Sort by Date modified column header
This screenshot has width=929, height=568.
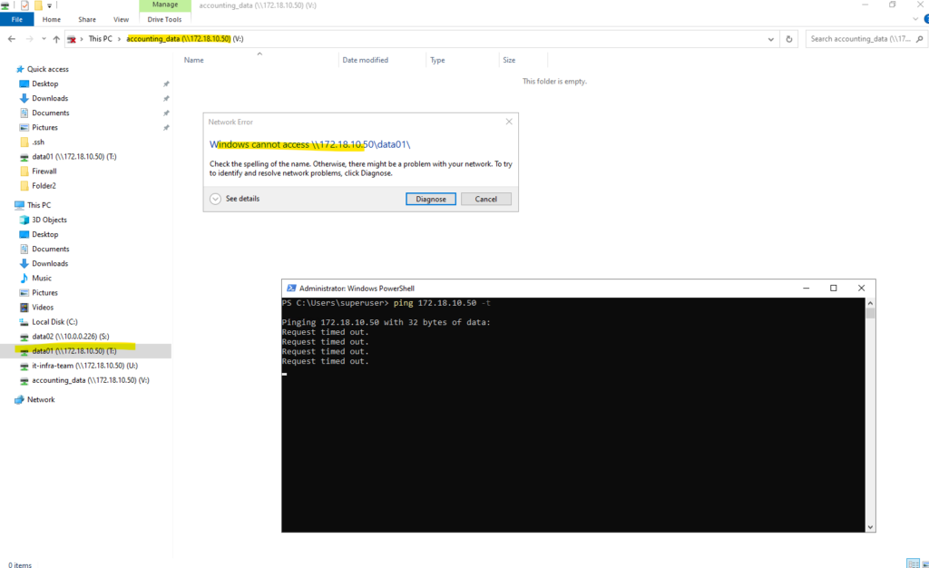(365, 61)
